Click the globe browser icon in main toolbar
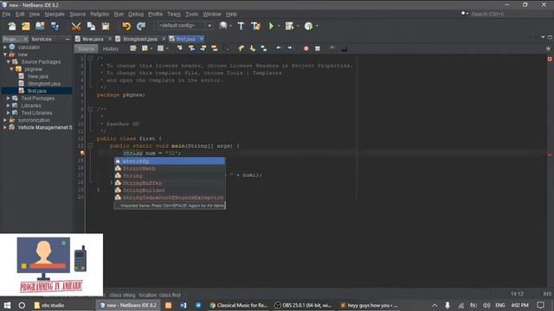Image resolution: width=554 pixels, height=311 pixels. (x=223, y=25)
